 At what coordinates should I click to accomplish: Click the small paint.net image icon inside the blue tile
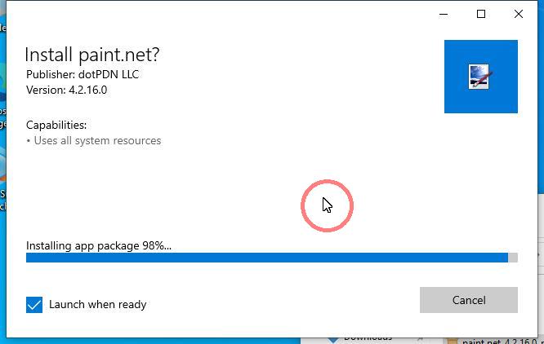479,77
